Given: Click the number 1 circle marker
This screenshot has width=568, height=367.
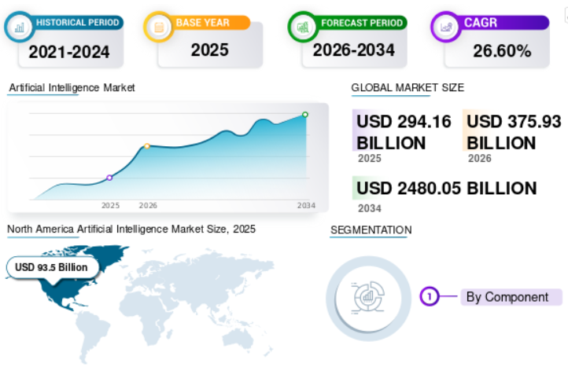Looking at the screenshot, I should [430, 297].
